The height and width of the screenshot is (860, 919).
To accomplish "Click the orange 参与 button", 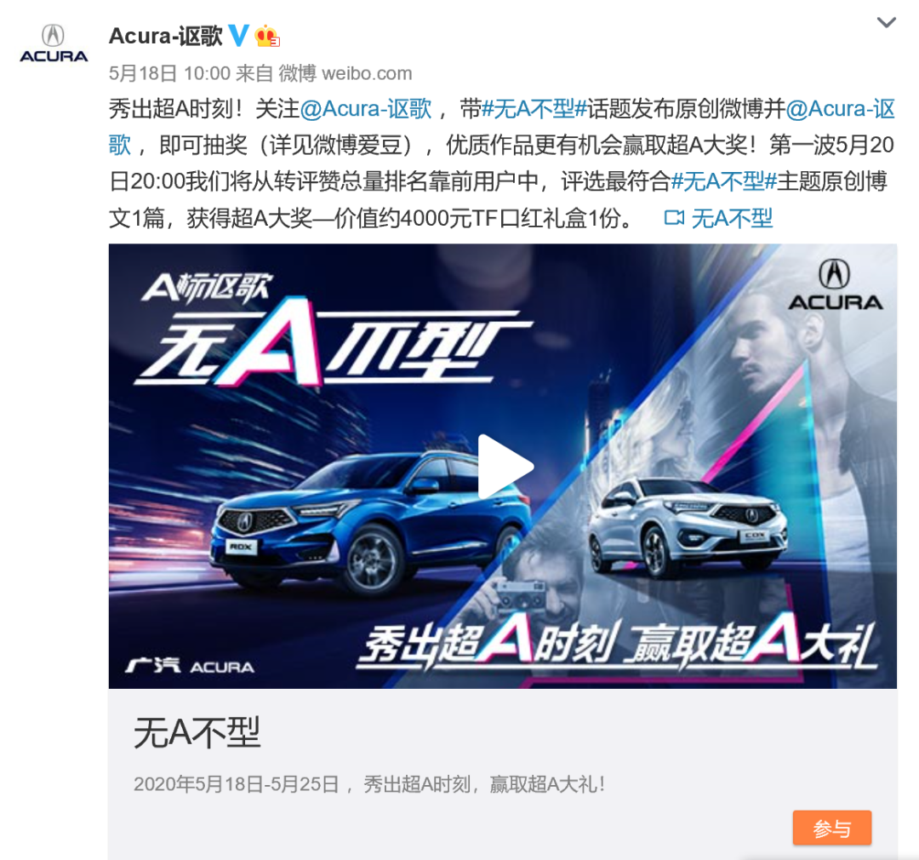I will pos(832,828).
